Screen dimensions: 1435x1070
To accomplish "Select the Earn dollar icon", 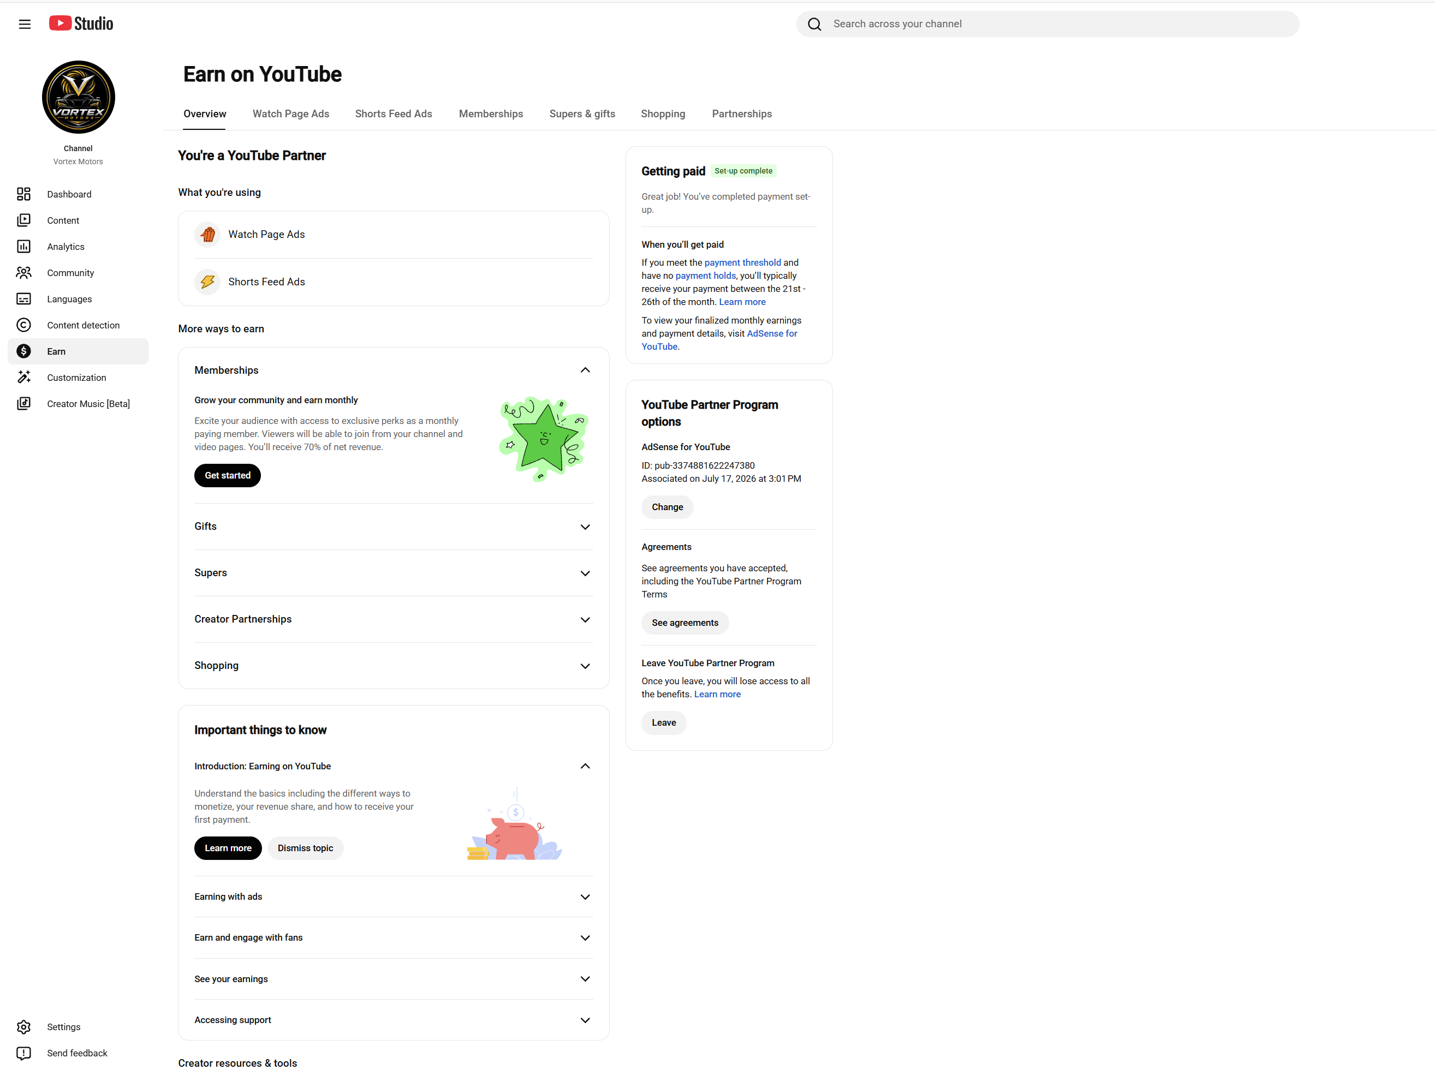I will click(x=23, y=351).
